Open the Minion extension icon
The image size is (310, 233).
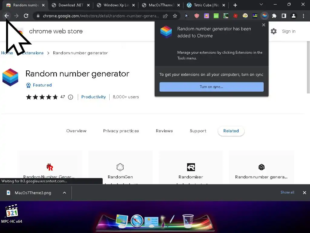click(x=245, y=16)
